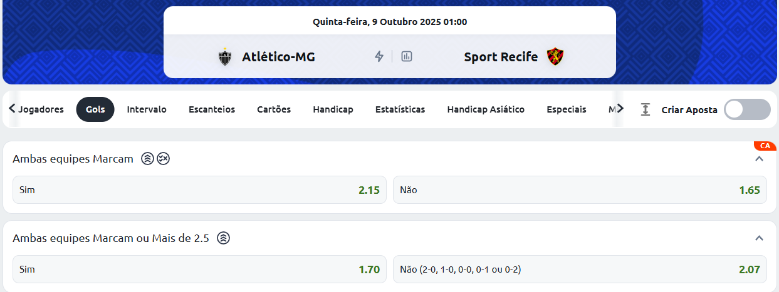The image size is (779, 292).
Task: Pick Não at 1.65 odds
Action: 580,190
